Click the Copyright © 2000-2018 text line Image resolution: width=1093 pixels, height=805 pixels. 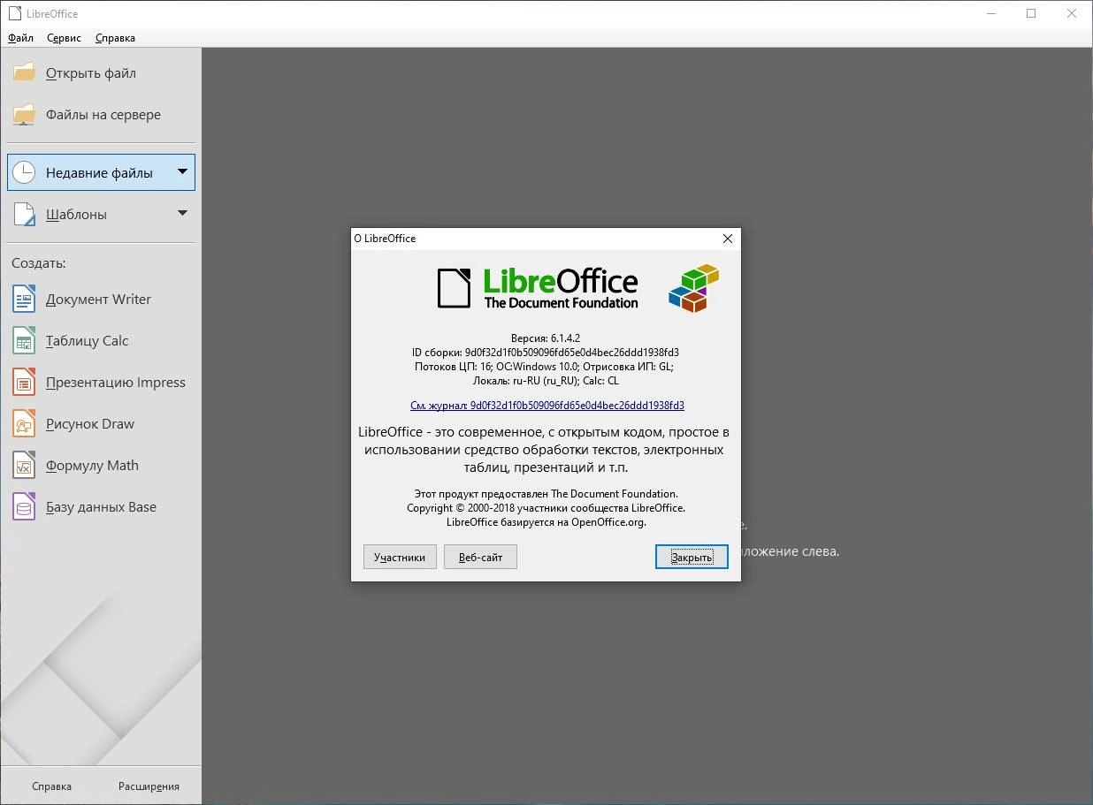[546, 508]
